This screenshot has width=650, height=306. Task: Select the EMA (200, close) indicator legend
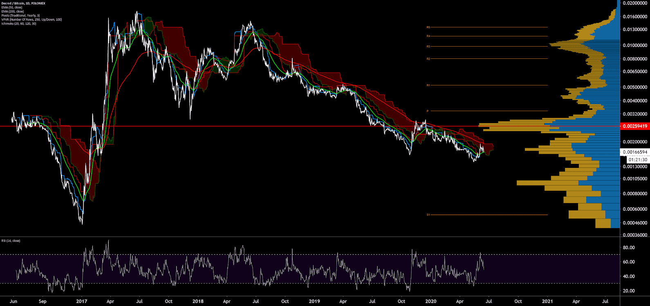coord(13,11)
